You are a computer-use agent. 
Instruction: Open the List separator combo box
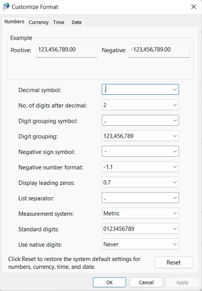click(x=140, y=197)
